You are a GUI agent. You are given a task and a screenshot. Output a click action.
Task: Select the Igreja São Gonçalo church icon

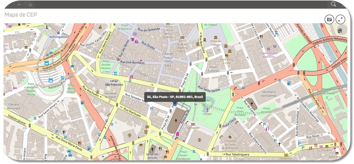coord(152,149)
